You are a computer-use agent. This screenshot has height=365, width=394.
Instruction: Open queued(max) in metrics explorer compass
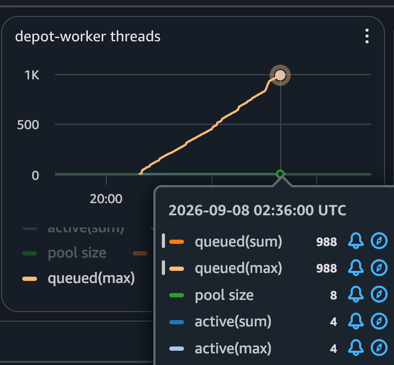click(x=379, y=268)
